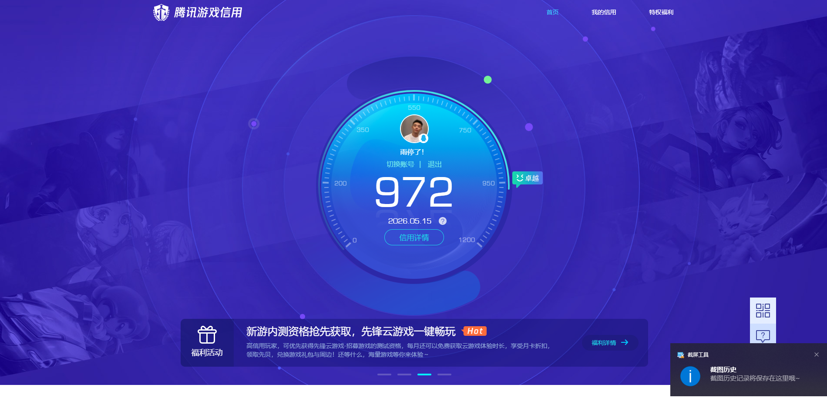The image size is (827, 398).
Task: Click the user profile avatar
Action: [x=414, y=129]
